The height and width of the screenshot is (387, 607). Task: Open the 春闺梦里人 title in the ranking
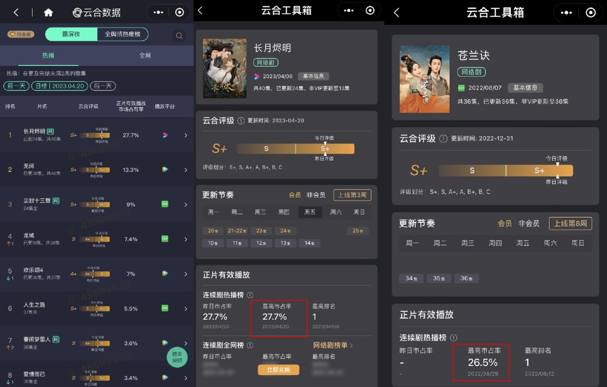pos(37,339)
